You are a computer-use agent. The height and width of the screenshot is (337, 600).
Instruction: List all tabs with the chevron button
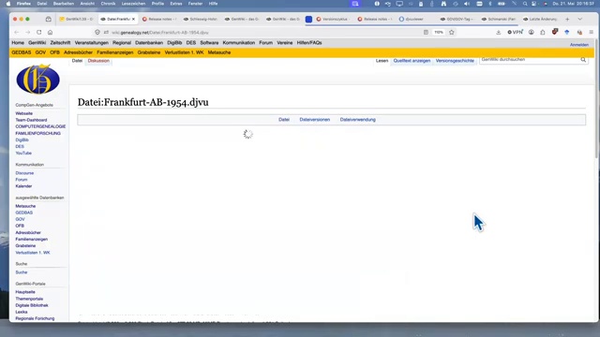pyautogui.click(x=580, y=19)
